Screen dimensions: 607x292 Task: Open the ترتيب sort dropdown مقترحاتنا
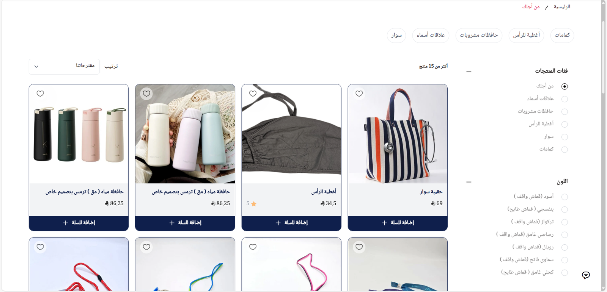coord(64,66)
